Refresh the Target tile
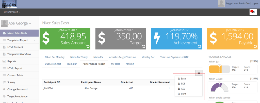Image resolution: width=260 pixels, height=103 pixels. (x=144, y=47)
